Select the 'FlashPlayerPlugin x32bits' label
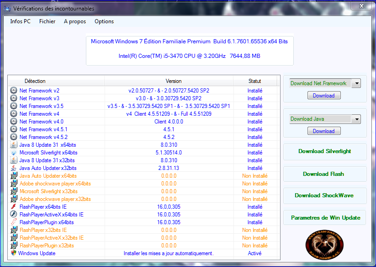The image size is (376, 267). pyautogui.click(x=47, y=246)
